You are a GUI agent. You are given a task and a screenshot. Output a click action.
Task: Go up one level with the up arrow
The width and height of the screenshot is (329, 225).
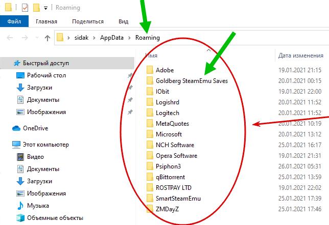(x=48, y=38)
